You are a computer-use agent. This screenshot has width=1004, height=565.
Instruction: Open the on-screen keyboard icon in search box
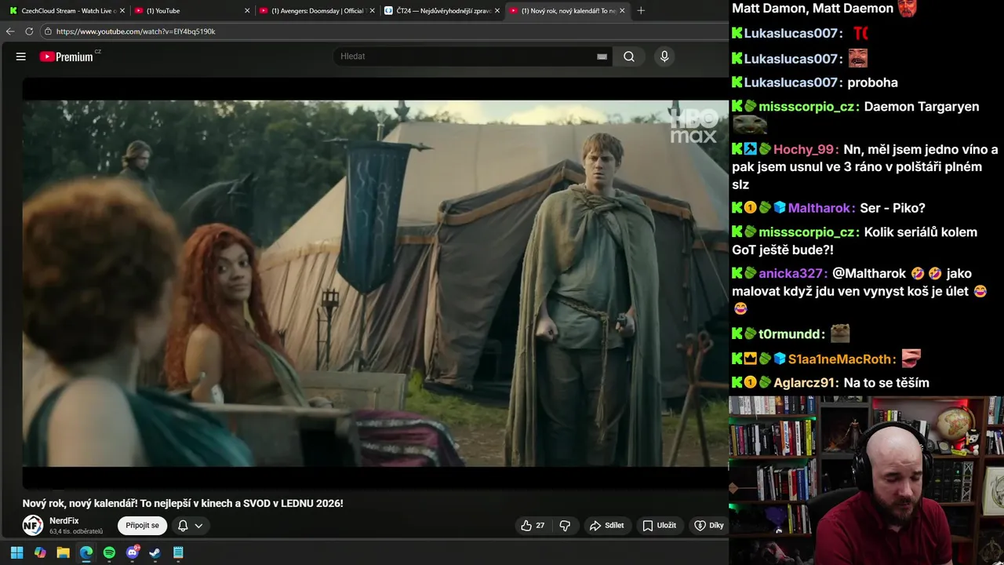tap(602, 56)
